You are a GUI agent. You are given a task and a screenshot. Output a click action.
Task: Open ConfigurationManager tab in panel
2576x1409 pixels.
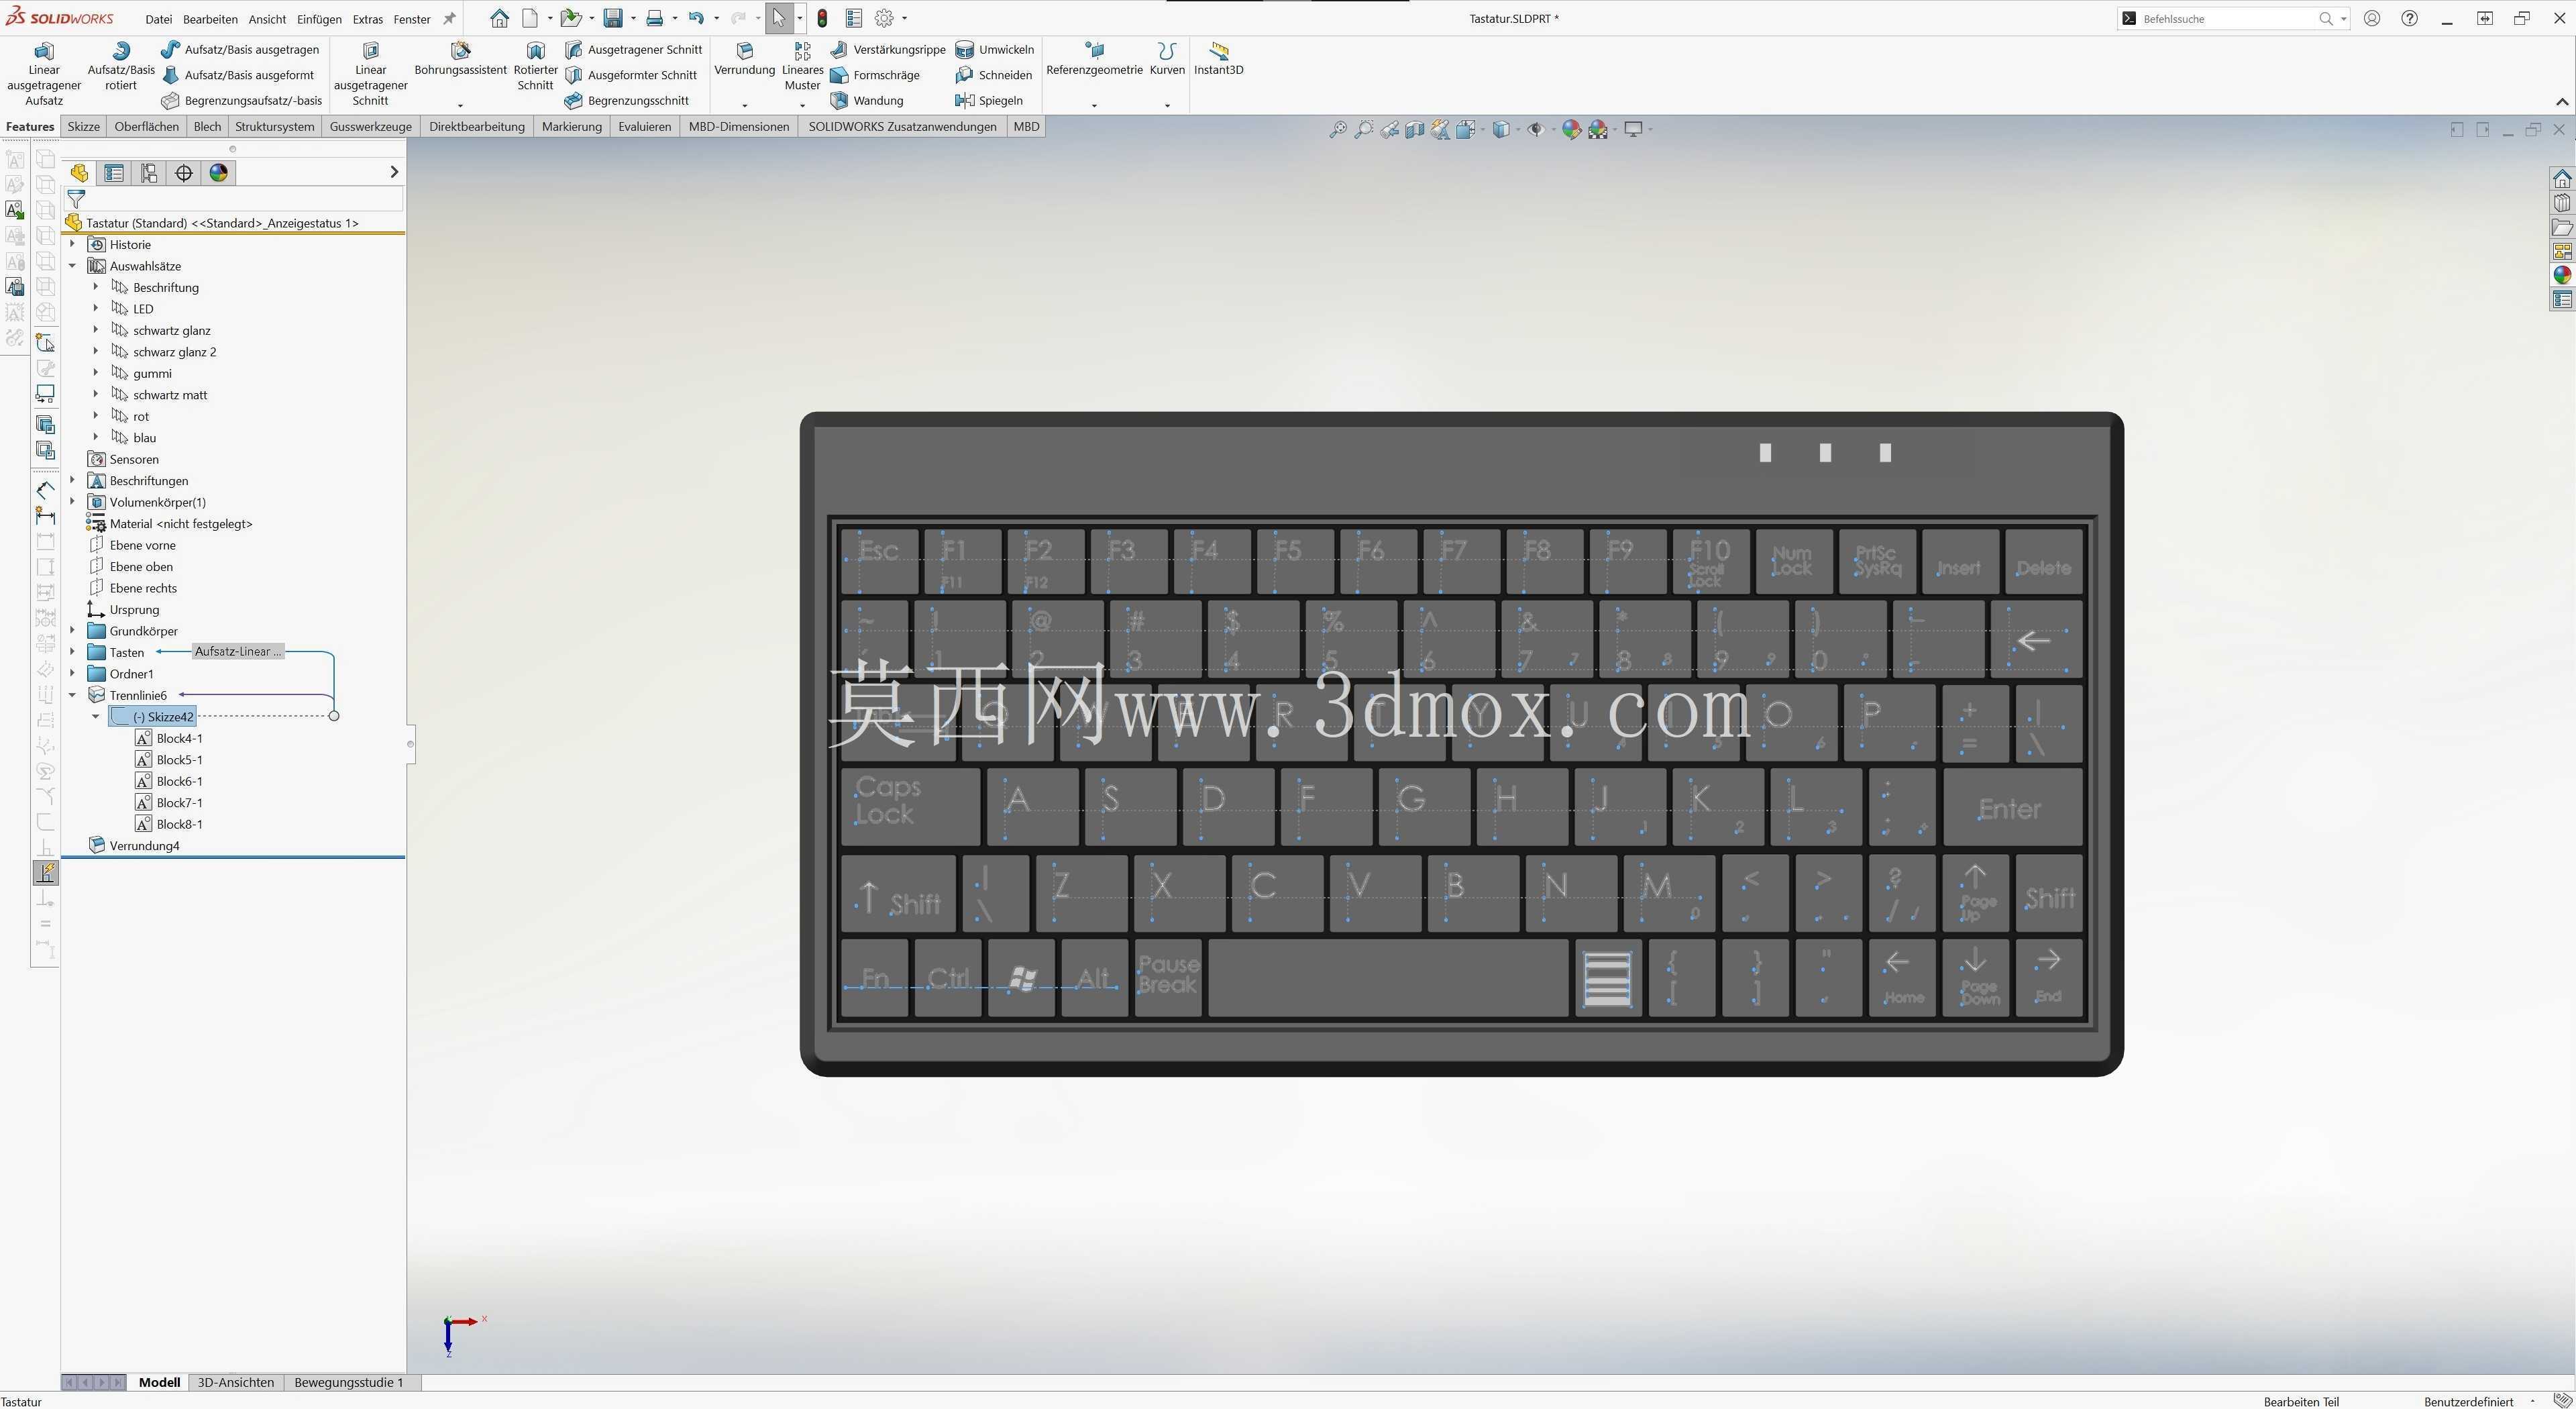[149, 173]
